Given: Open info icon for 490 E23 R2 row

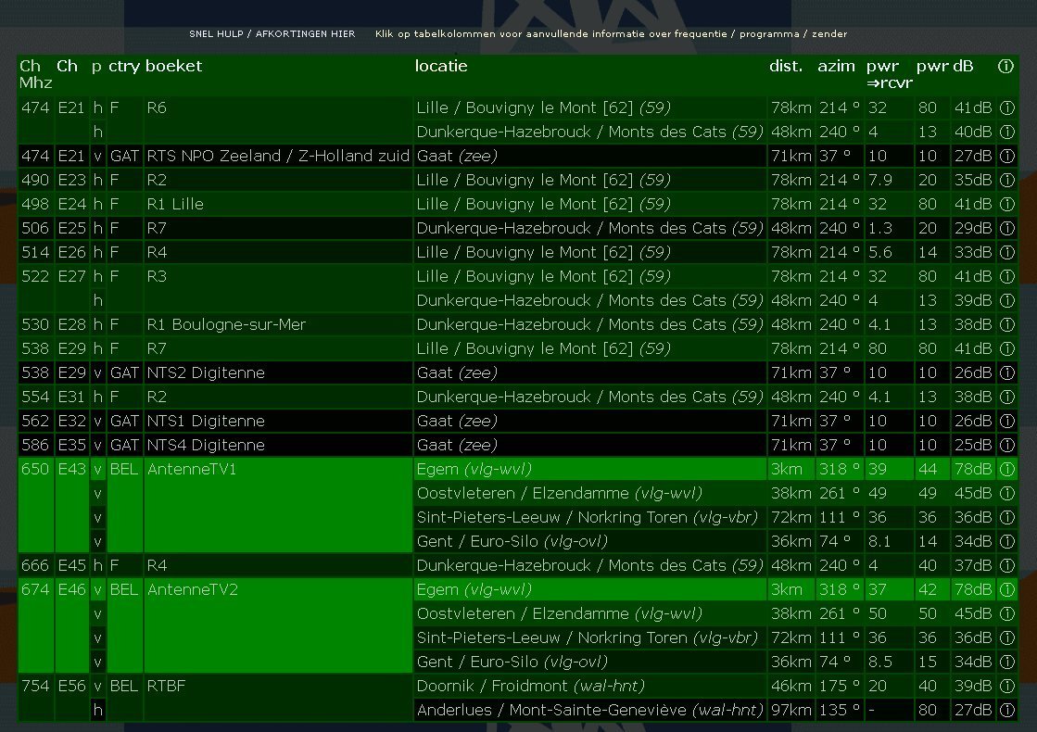Looking at the screenshot, I should [1006, 180].
